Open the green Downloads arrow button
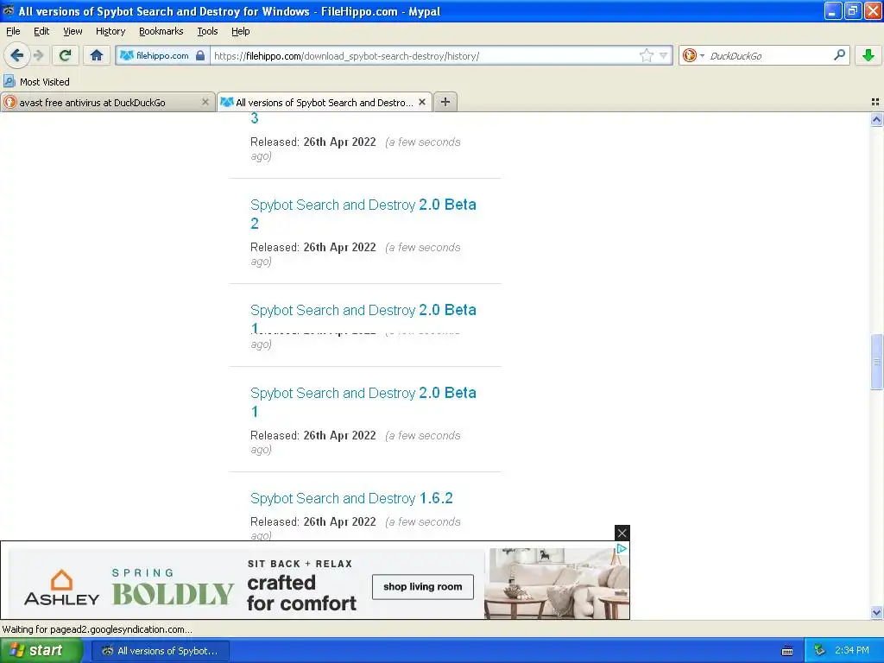 click(x=868, y=55)
